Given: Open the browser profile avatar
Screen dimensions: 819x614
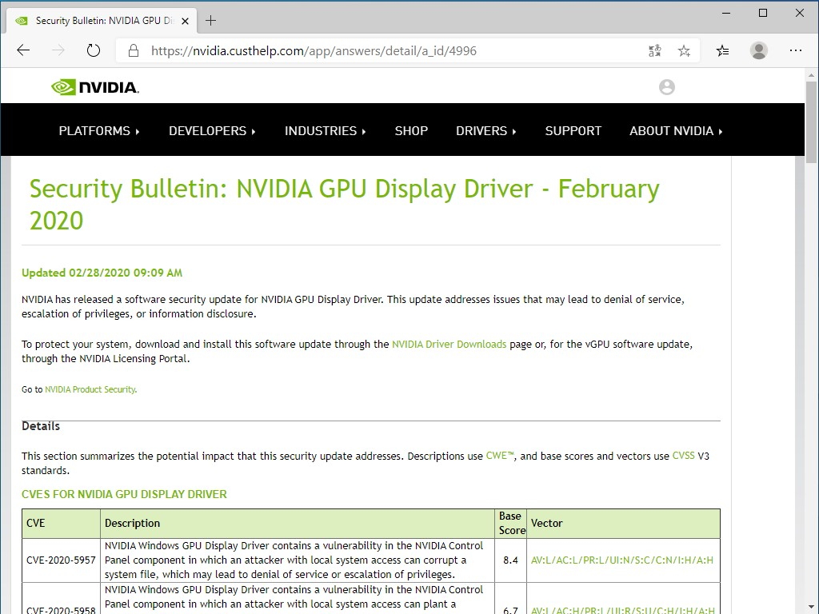Looking at the screenshot, I should coord(759,50).
